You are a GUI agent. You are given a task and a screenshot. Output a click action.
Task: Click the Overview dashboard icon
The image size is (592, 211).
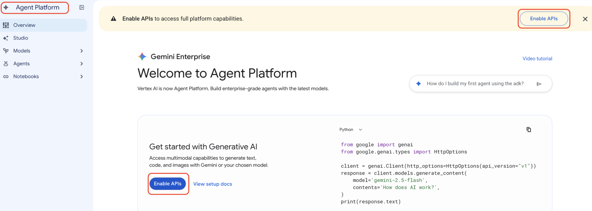(x=6, y=25)
